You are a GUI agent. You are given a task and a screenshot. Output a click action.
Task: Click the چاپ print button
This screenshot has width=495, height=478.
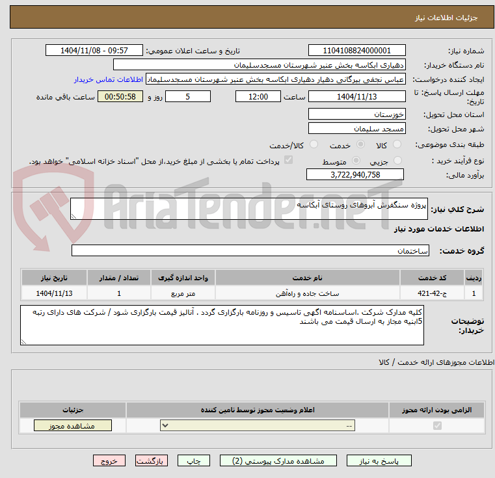point(194,461)
